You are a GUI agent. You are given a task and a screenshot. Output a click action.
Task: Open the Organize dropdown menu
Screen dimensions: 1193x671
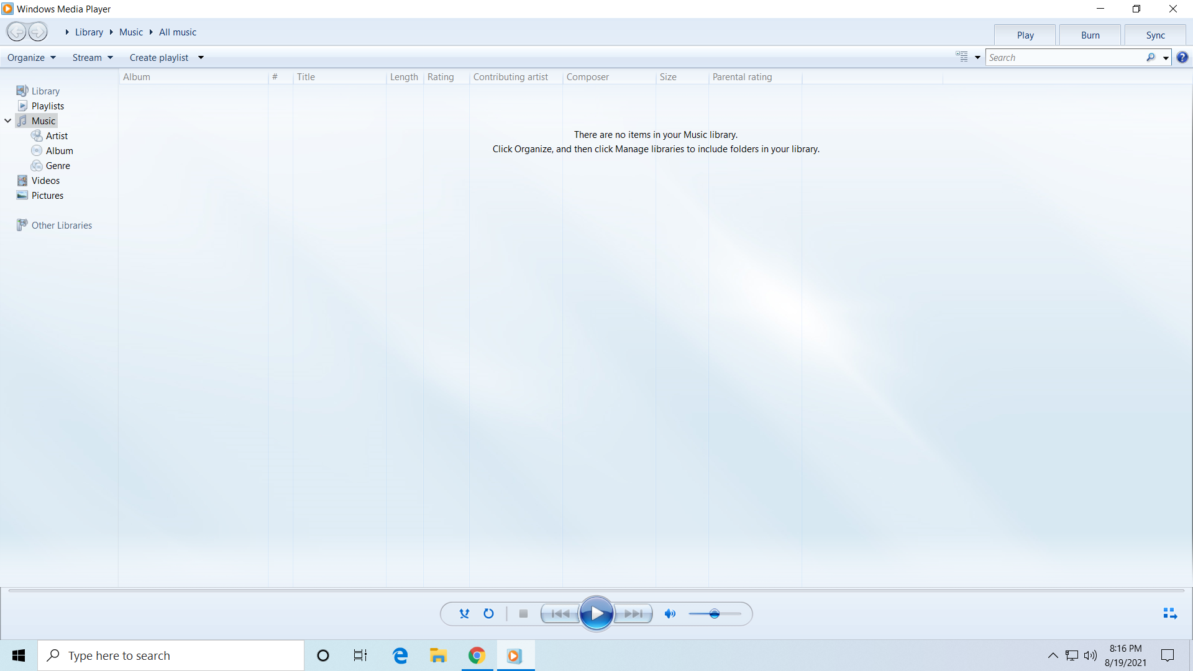coord(32,58)
